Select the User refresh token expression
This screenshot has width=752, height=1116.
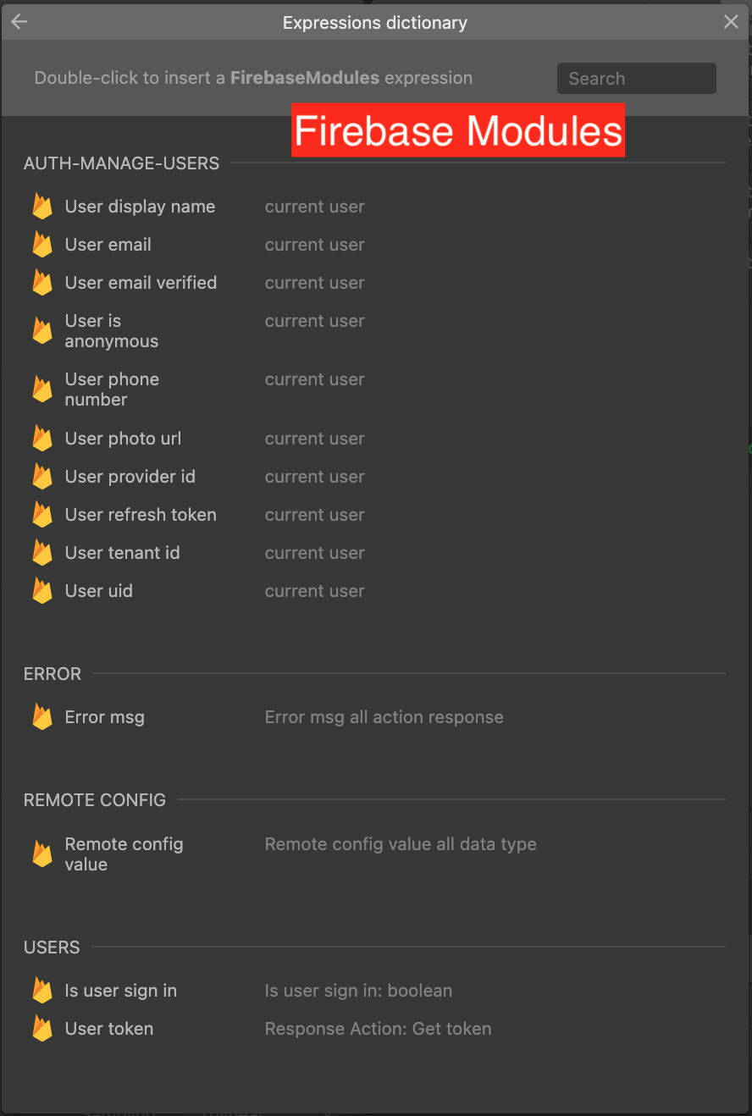point(141,515)
